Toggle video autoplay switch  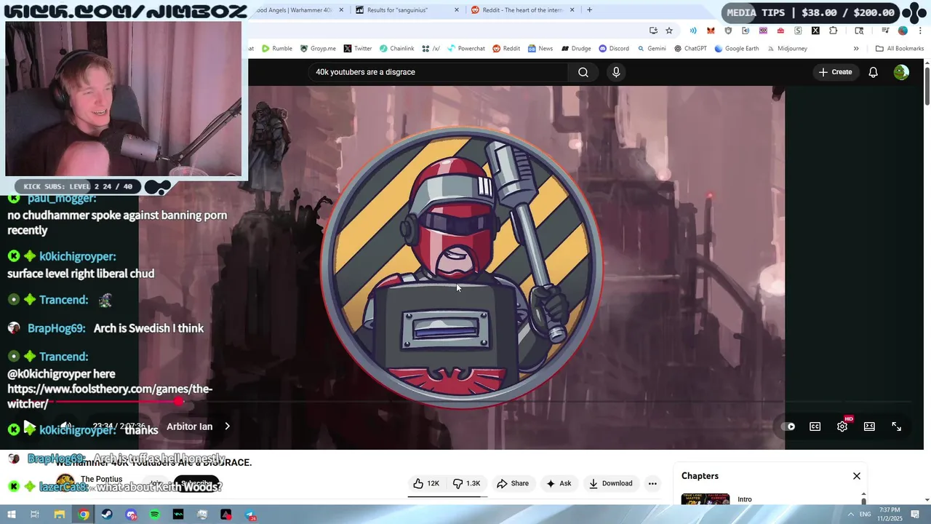(789, 426)
